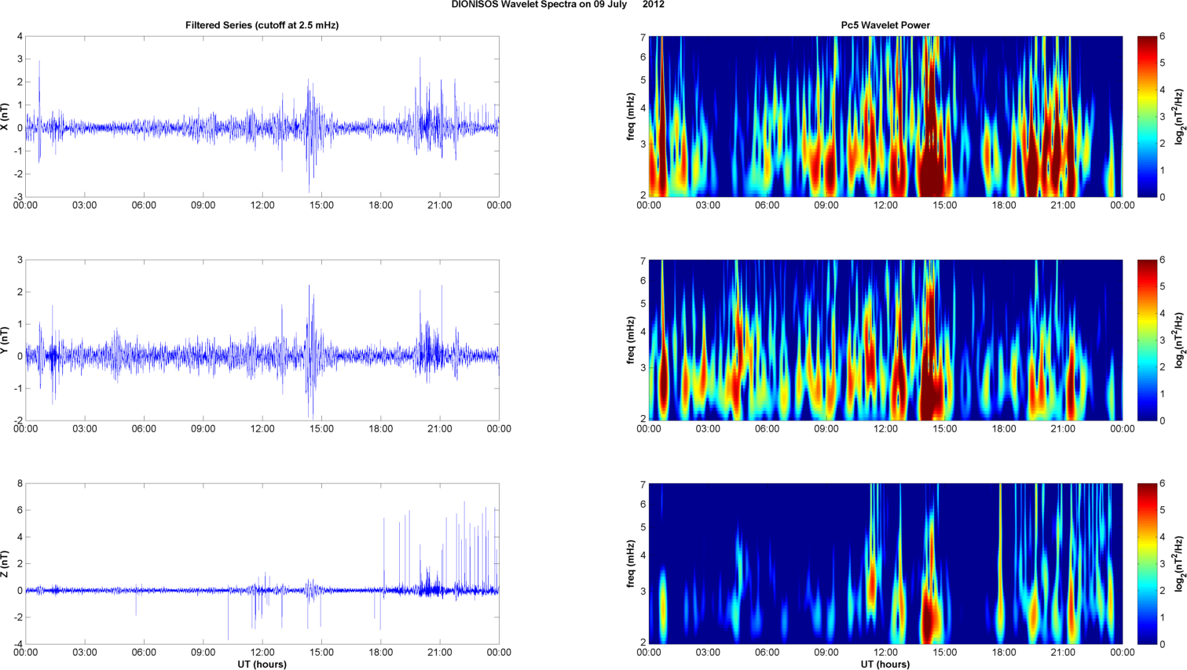
Task: Click the -2 tick on the Y (nT) axis
Action: (x=18, y=421)
